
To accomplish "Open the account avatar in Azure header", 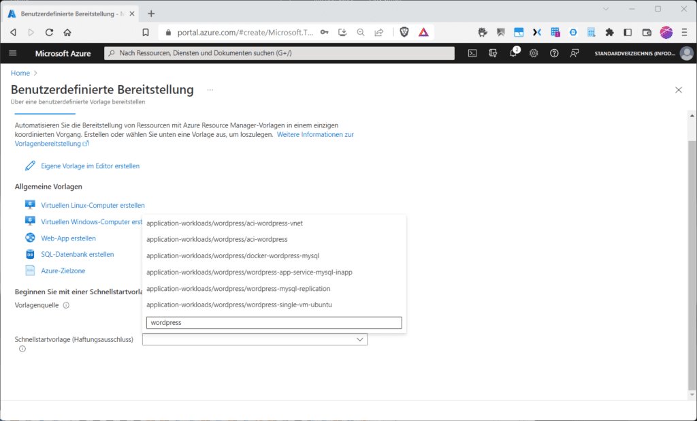I will pyautogui.click(x=687, y=53).
